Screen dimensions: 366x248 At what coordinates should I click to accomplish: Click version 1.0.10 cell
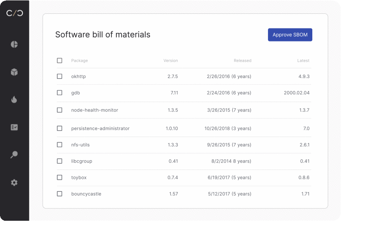(x=172, y=128)
